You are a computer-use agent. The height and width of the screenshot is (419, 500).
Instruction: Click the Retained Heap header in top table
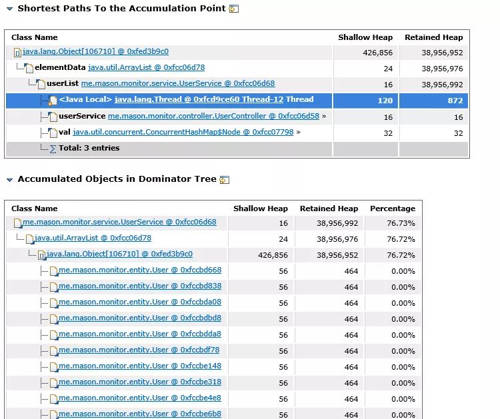pos(433,37)
